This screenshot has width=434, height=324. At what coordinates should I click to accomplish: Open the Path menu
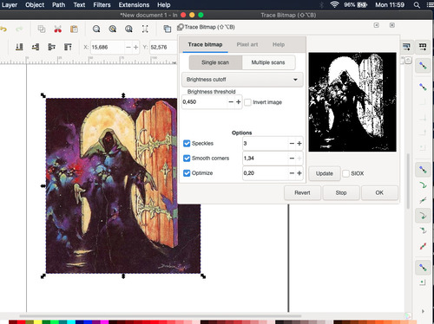pyautogui.click(x=58, y=5)
